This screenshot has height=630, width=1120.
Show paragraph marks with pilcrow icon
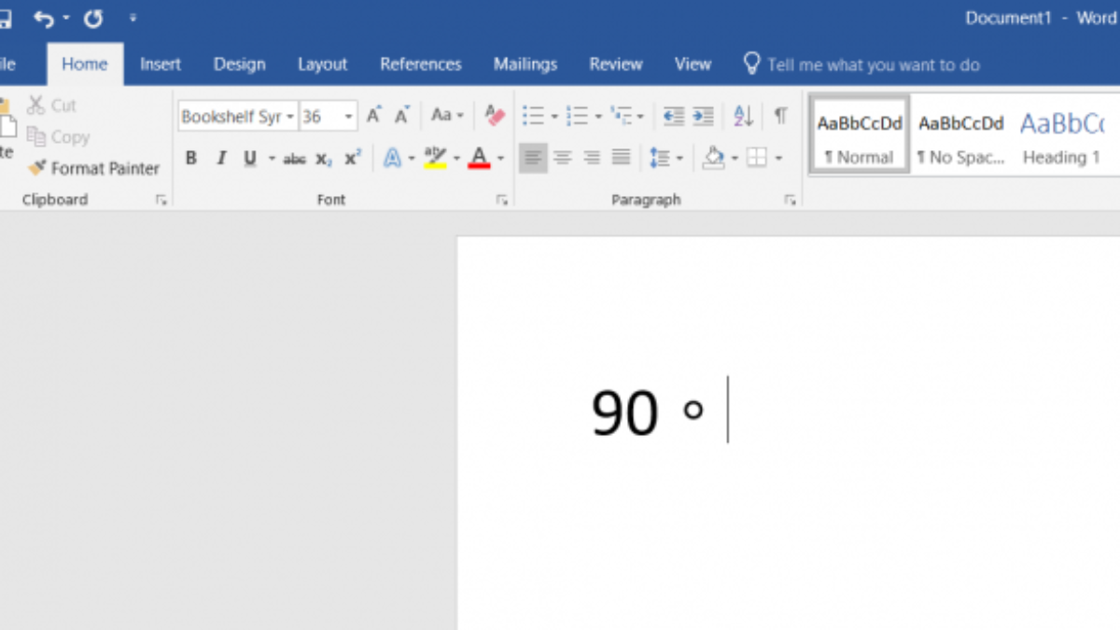780,116
